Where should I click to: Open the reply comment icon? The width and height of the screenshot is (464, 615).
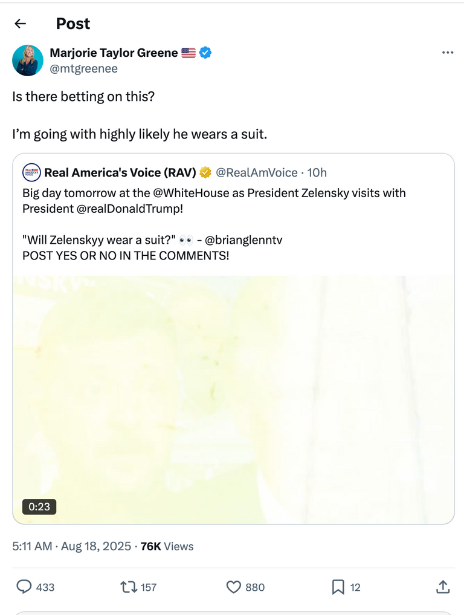tap(24, 587)
